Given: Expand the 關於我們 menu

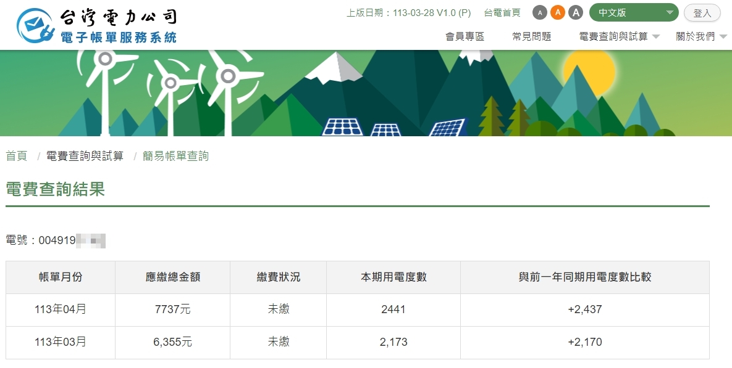Looking at the screenshot, I should coord(701,36).
